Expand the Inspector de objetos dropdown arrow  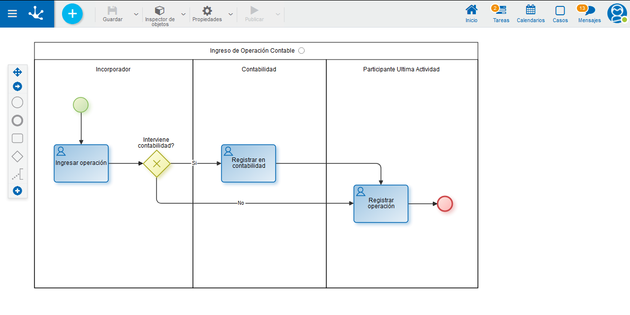(x=183, y=14)
